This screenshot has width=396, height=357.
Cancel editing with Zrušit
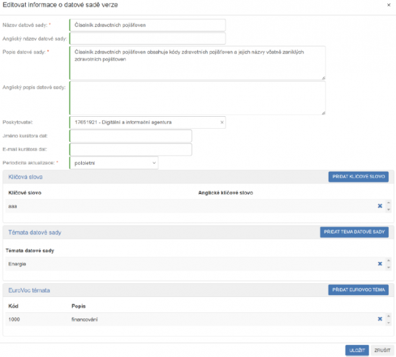click(381, 350)
